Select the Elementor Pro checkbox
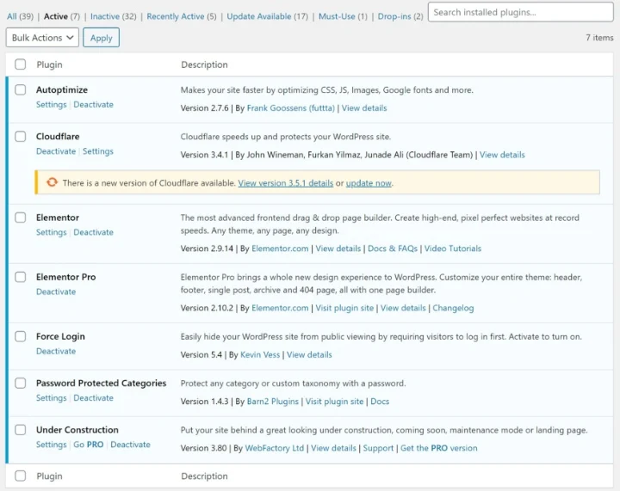The width and height of the screenshot is (620, 491). pos(21,278)
